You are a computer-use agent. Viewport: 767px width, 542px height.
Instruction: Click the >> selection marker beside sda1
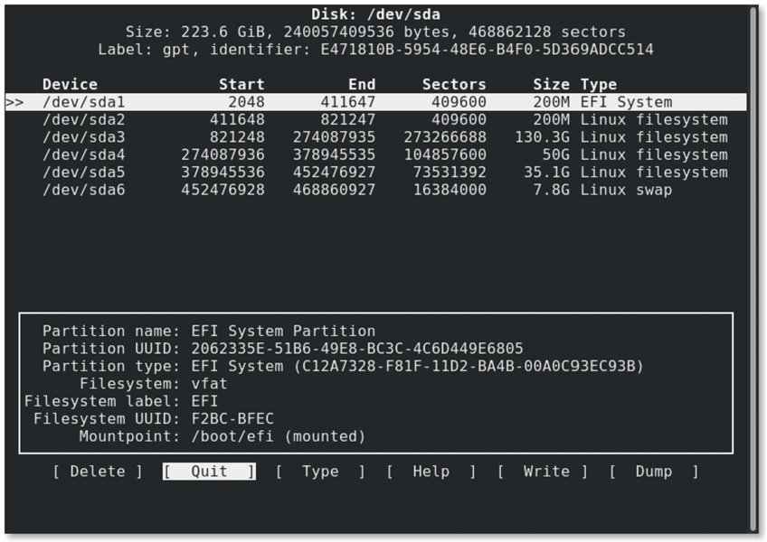[x=14, y=102]
